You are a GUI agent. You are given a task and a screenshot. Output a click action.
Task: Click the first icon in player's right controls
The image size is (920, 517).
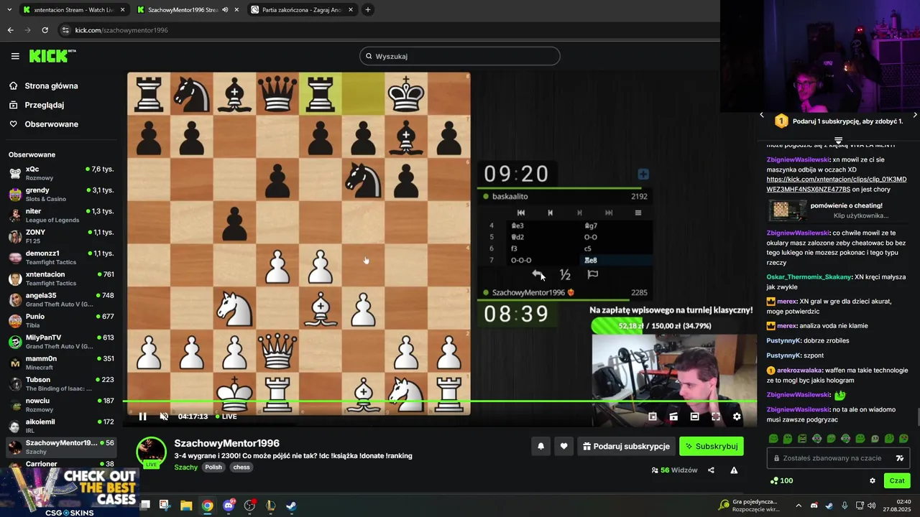pos(653,416)
